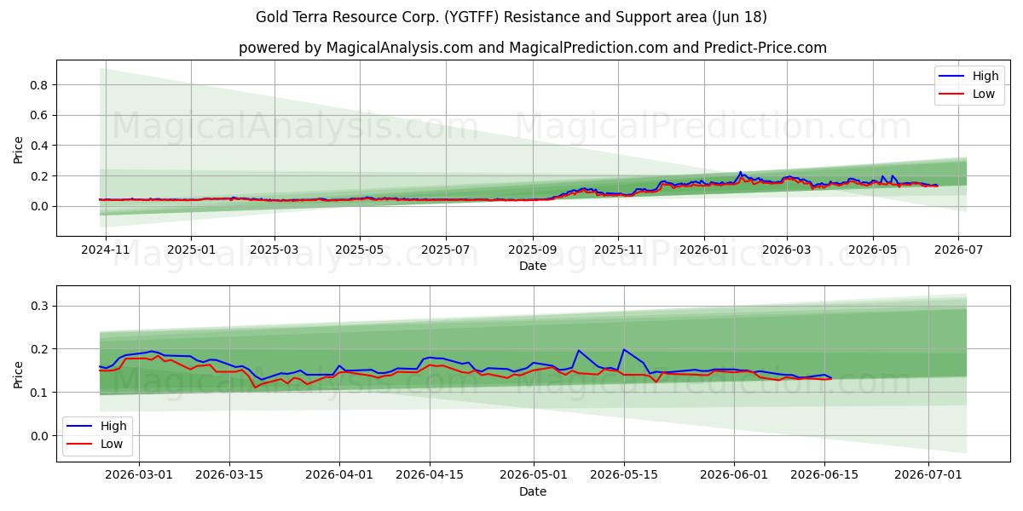1023x511 pixels.
Task: Click the bottom chart 'Date' axis label
Action: tap(533, 491)
